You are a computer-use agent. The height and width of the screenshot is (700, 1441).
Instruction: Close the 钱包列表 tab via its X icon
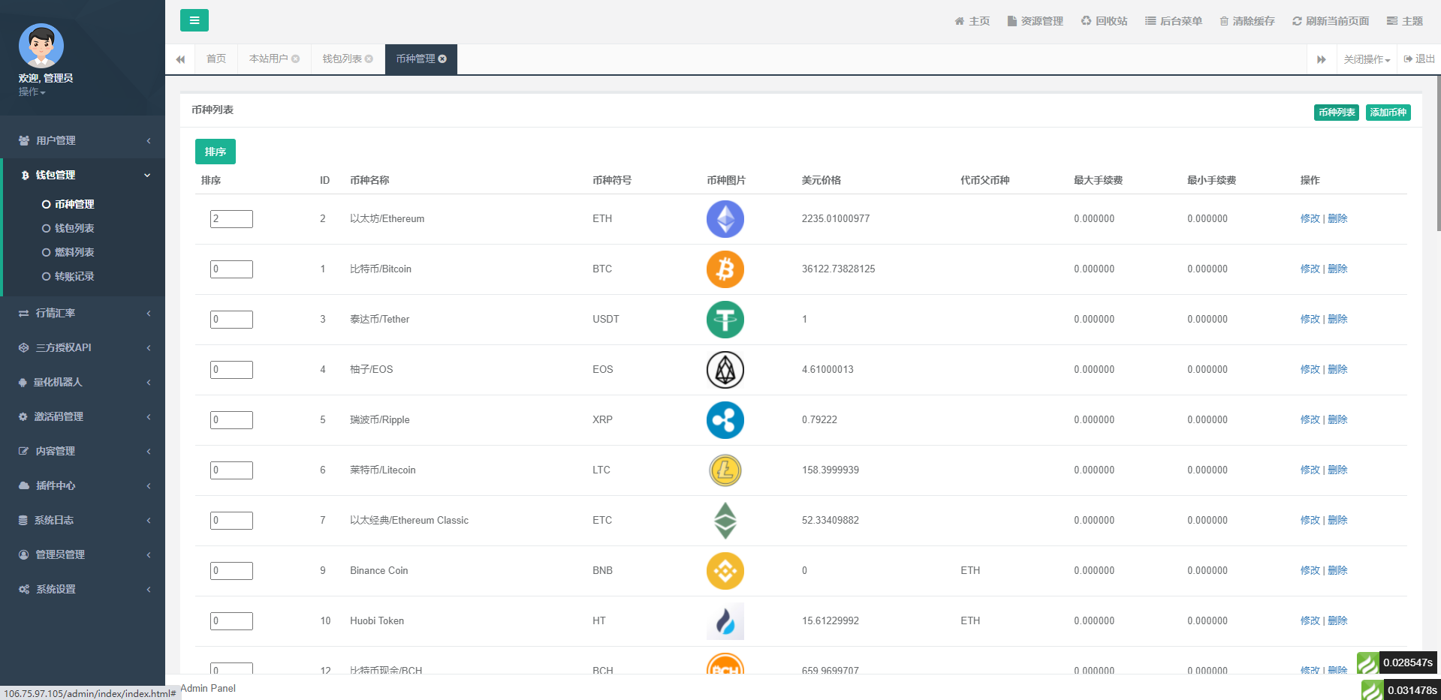coord(369,59)
